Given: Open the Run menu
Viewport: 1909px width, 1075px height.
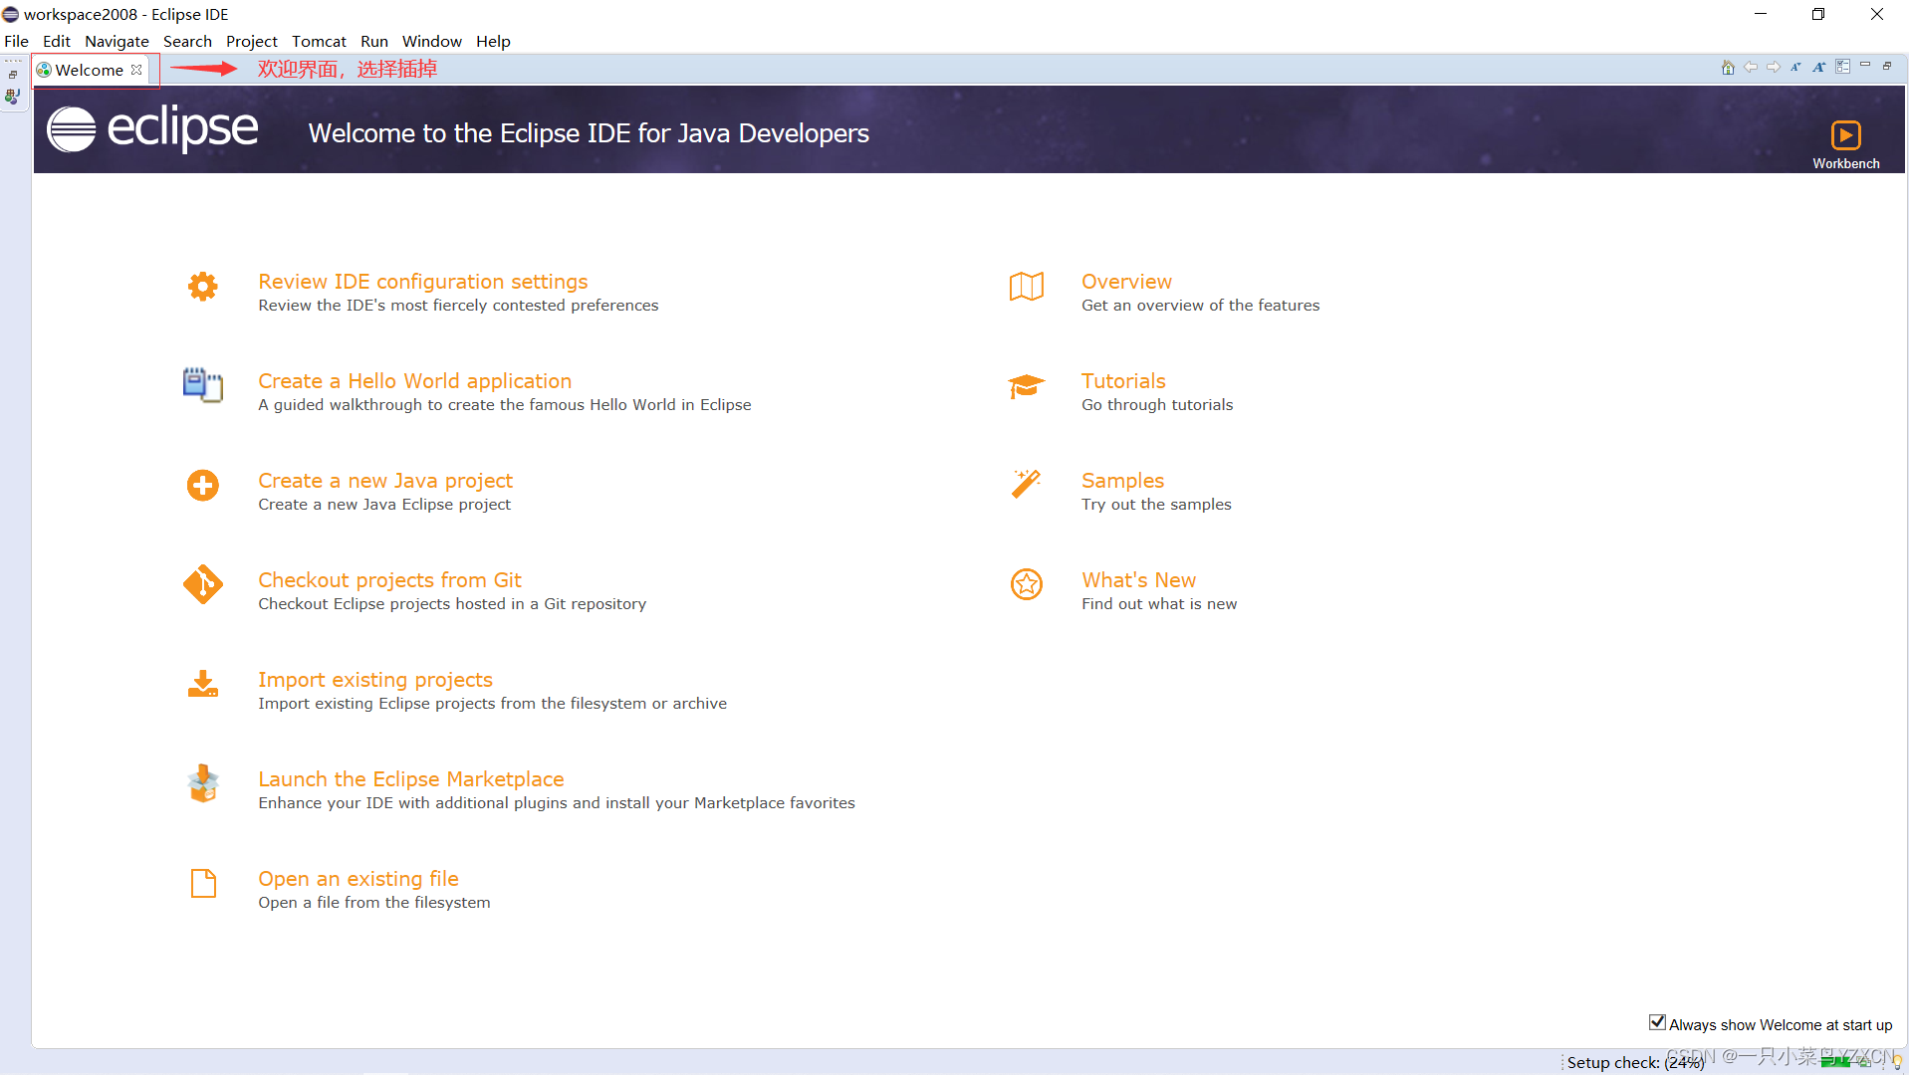Looking at the screenshot, I should click(x=374, y=41).
